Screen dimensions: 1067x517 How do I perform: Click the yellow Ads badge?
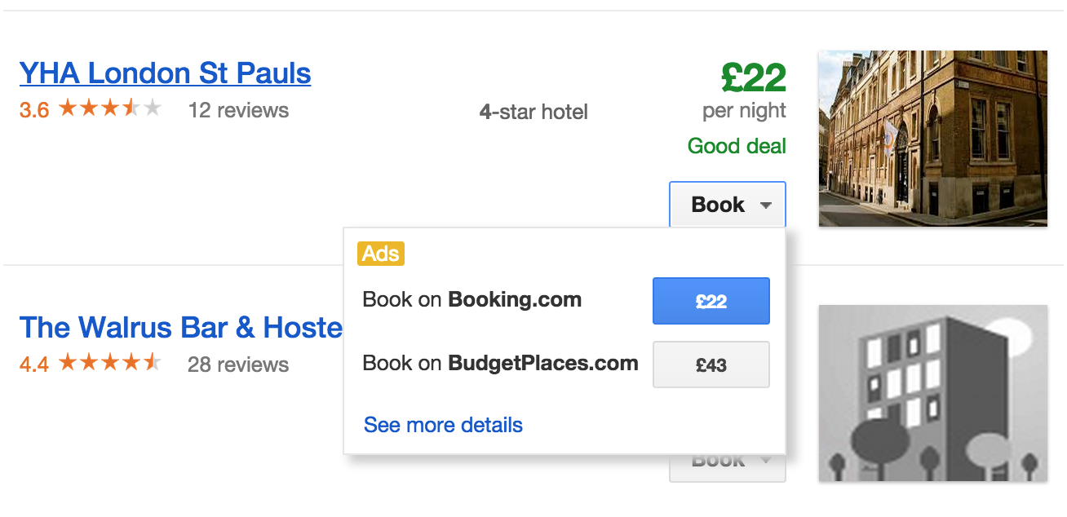point(381,254)
